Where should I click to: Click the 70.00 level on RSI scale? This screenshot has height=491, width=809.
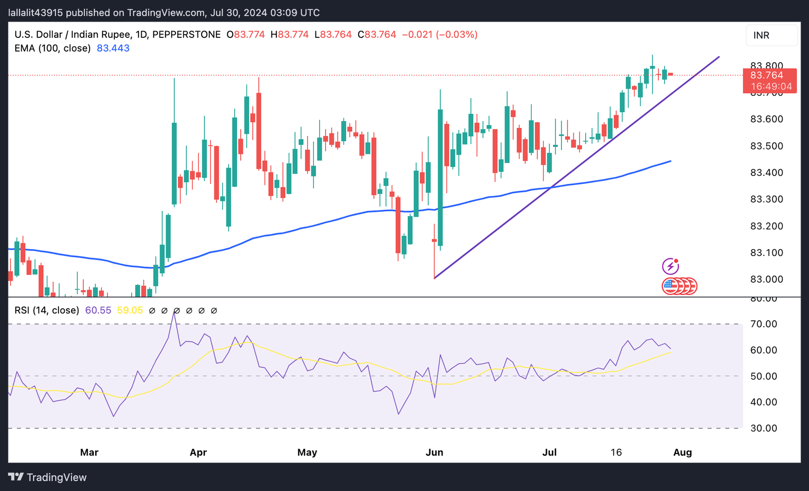763,324
